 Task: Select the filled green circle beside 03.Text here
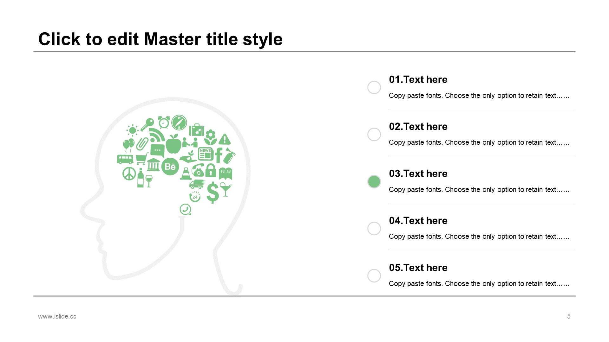374,181
